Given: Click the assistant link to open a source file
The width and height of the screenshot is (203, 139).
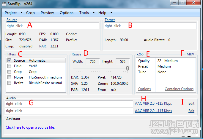Looking at the screenshot, I should (30, 127).
